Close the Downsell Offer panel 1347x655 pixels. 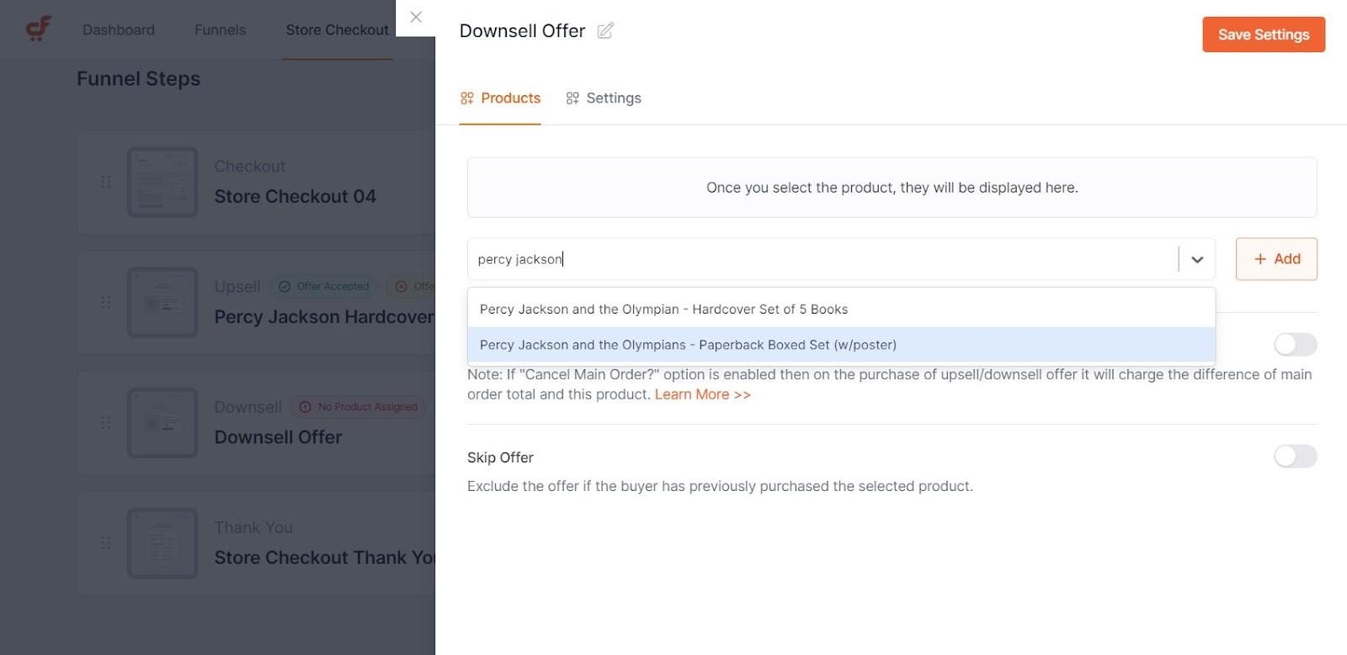(416, 17)
